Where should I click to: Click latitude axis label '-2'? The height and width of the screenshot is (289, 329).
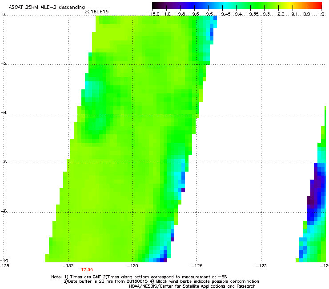pyautogui.click(x=4, y=64)
